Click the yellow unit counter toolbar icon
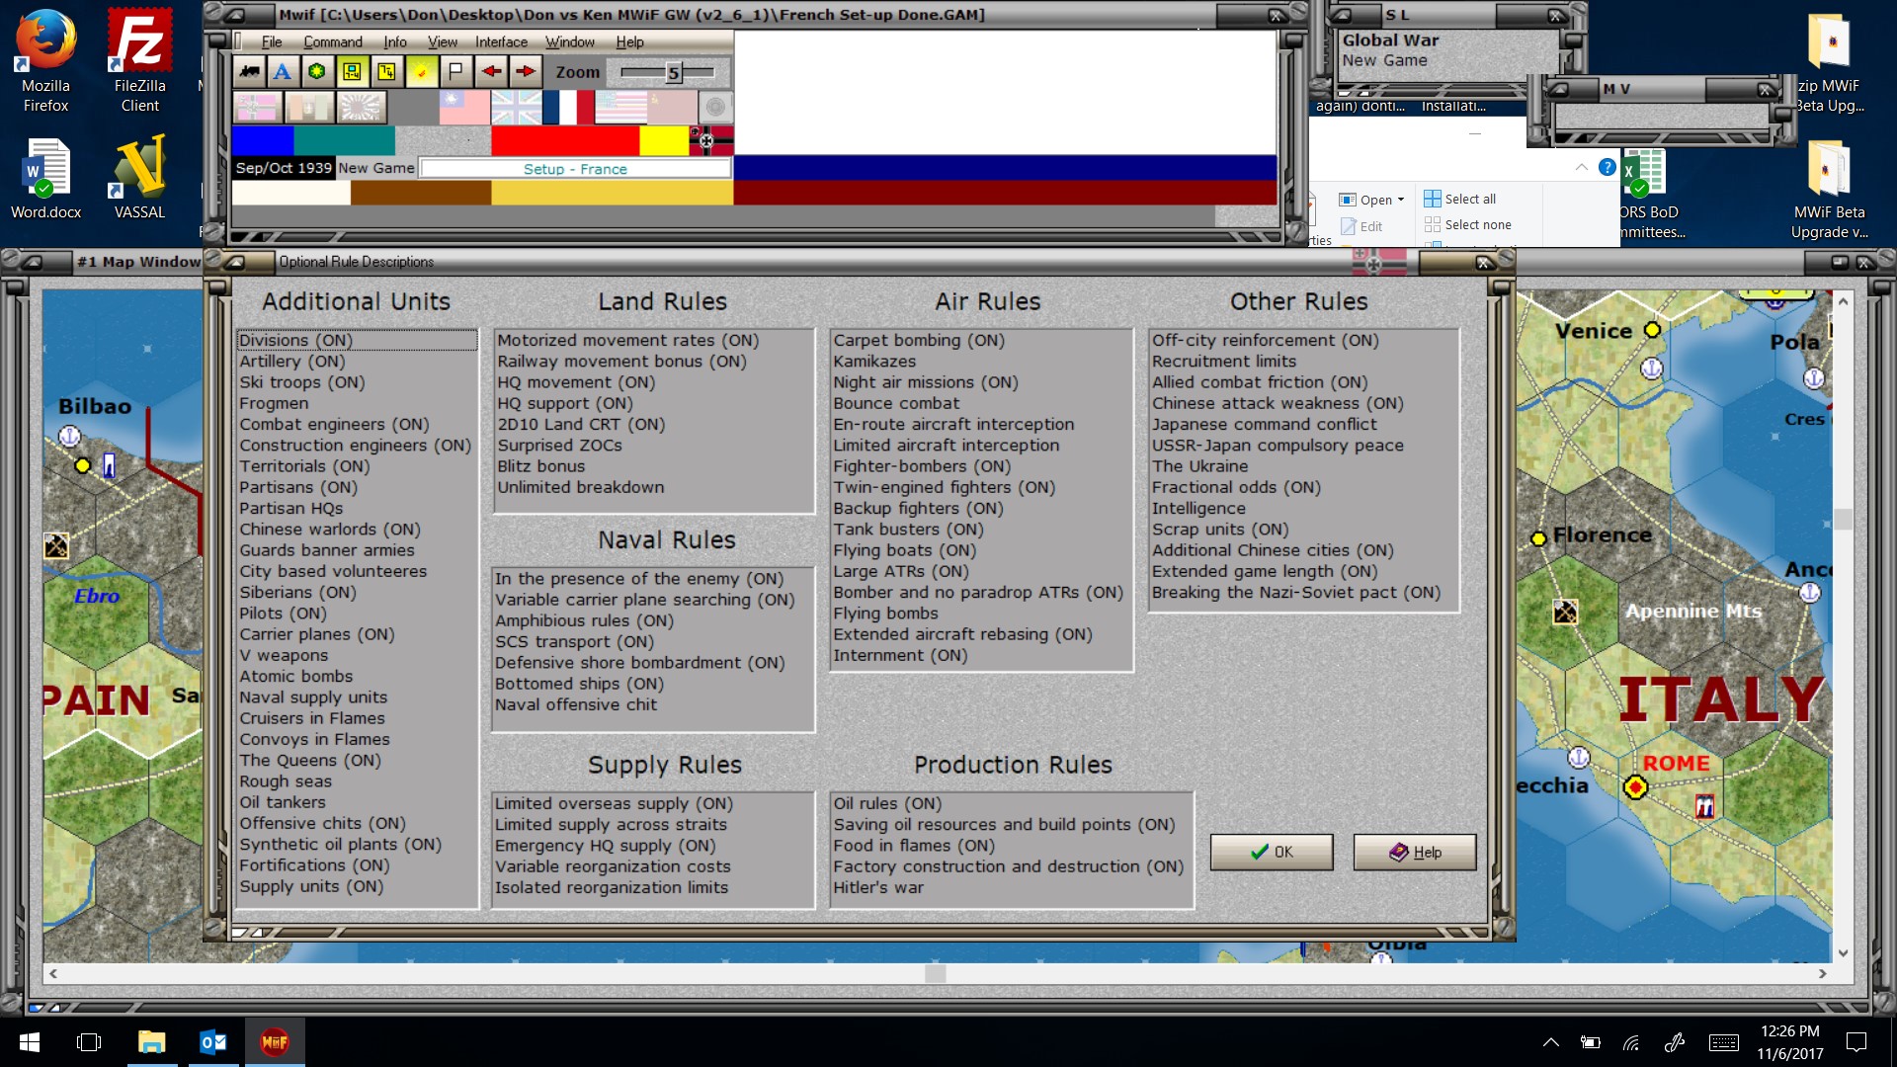This screenshot has width=1897, height=1067. 352,71
